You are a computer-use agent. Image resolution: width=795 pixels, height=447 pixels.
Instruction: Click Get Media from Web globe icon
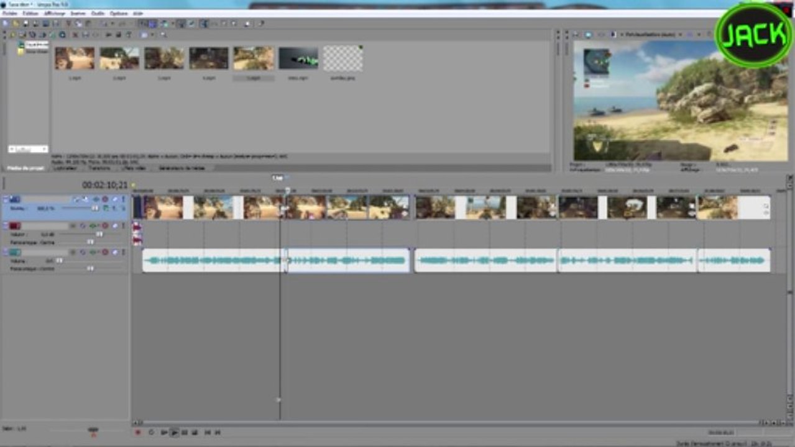coord(62,34)
